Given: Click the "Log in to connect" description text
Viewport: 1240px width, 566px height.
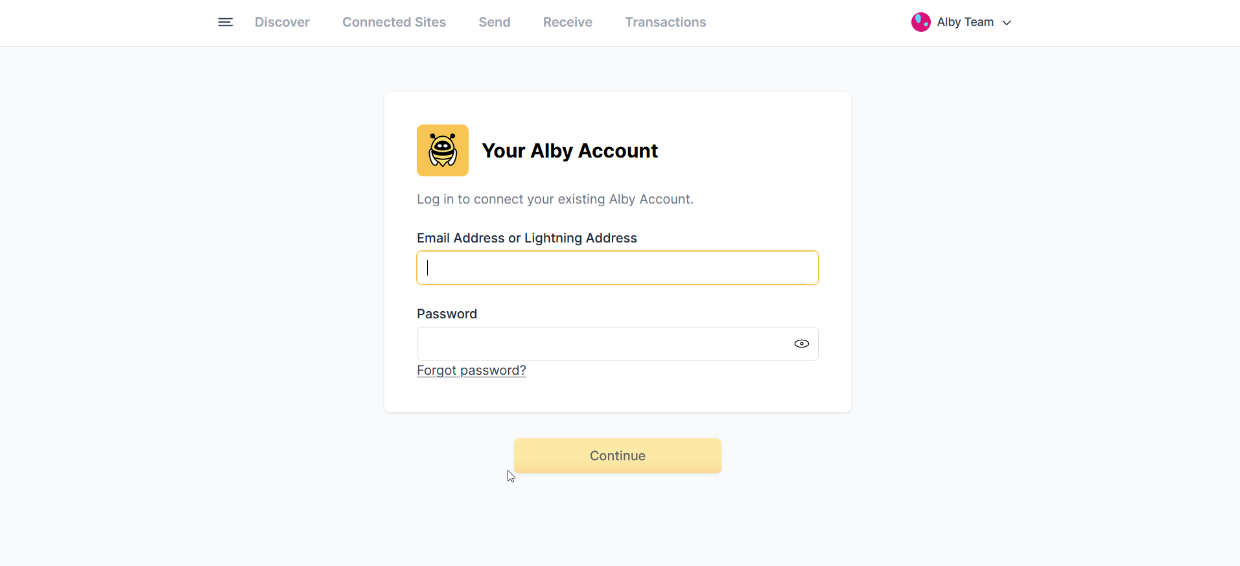Looking at the screenshot, I should (555, 199).
